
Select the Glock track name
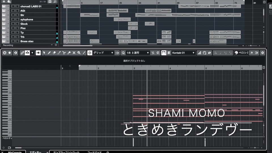pos(24,24)
